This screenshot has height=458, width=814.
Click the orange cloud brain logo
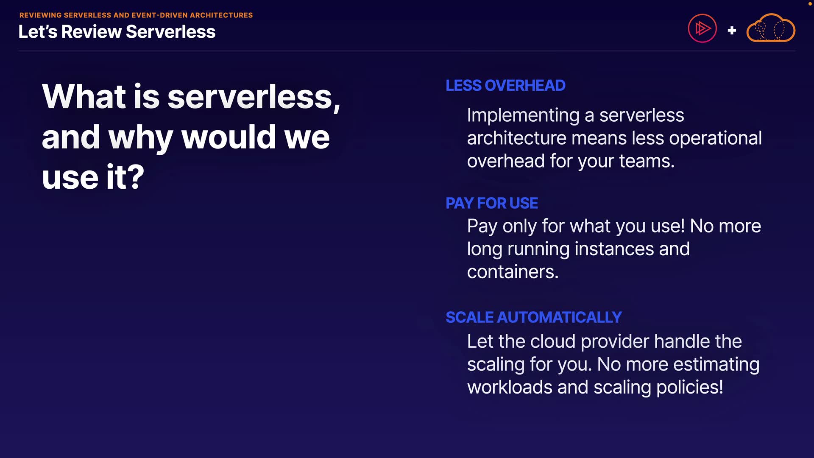pos(770,28)
